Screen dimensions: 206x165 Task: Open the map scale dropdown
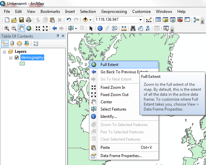140,20
